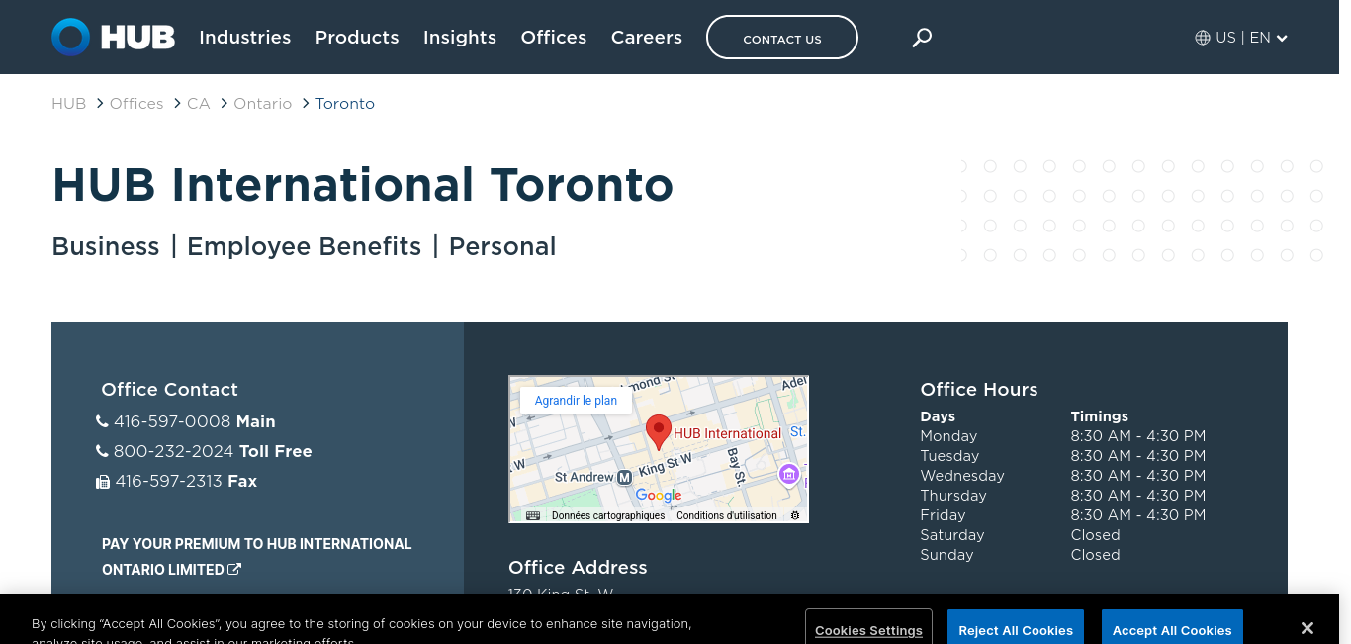Open the search magnifier icon
The width and height of the screenshot is (1351, 644).
click(x=922, y=38)
